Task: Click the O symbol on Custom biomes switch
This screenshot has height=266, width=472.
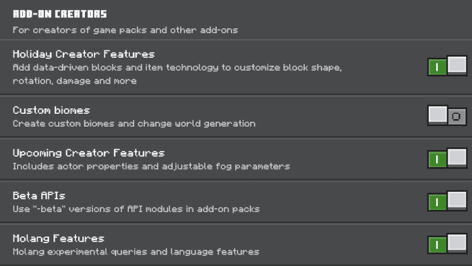Action: pos(456,117)
